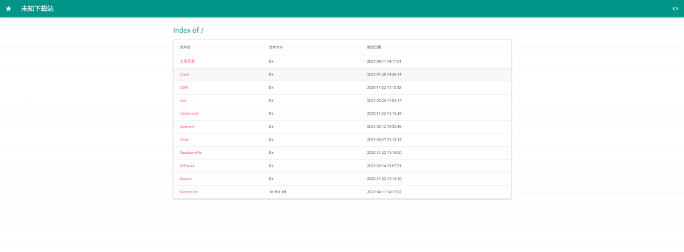Select date 2020-11-22 11:13:10
Screen dimensions: 684x252
tap(384, 179)
